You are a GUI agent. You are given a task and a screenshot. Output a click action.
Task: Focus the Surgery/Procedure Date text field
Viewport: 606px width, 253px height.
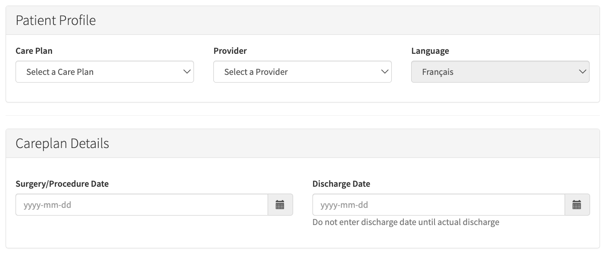142,205
